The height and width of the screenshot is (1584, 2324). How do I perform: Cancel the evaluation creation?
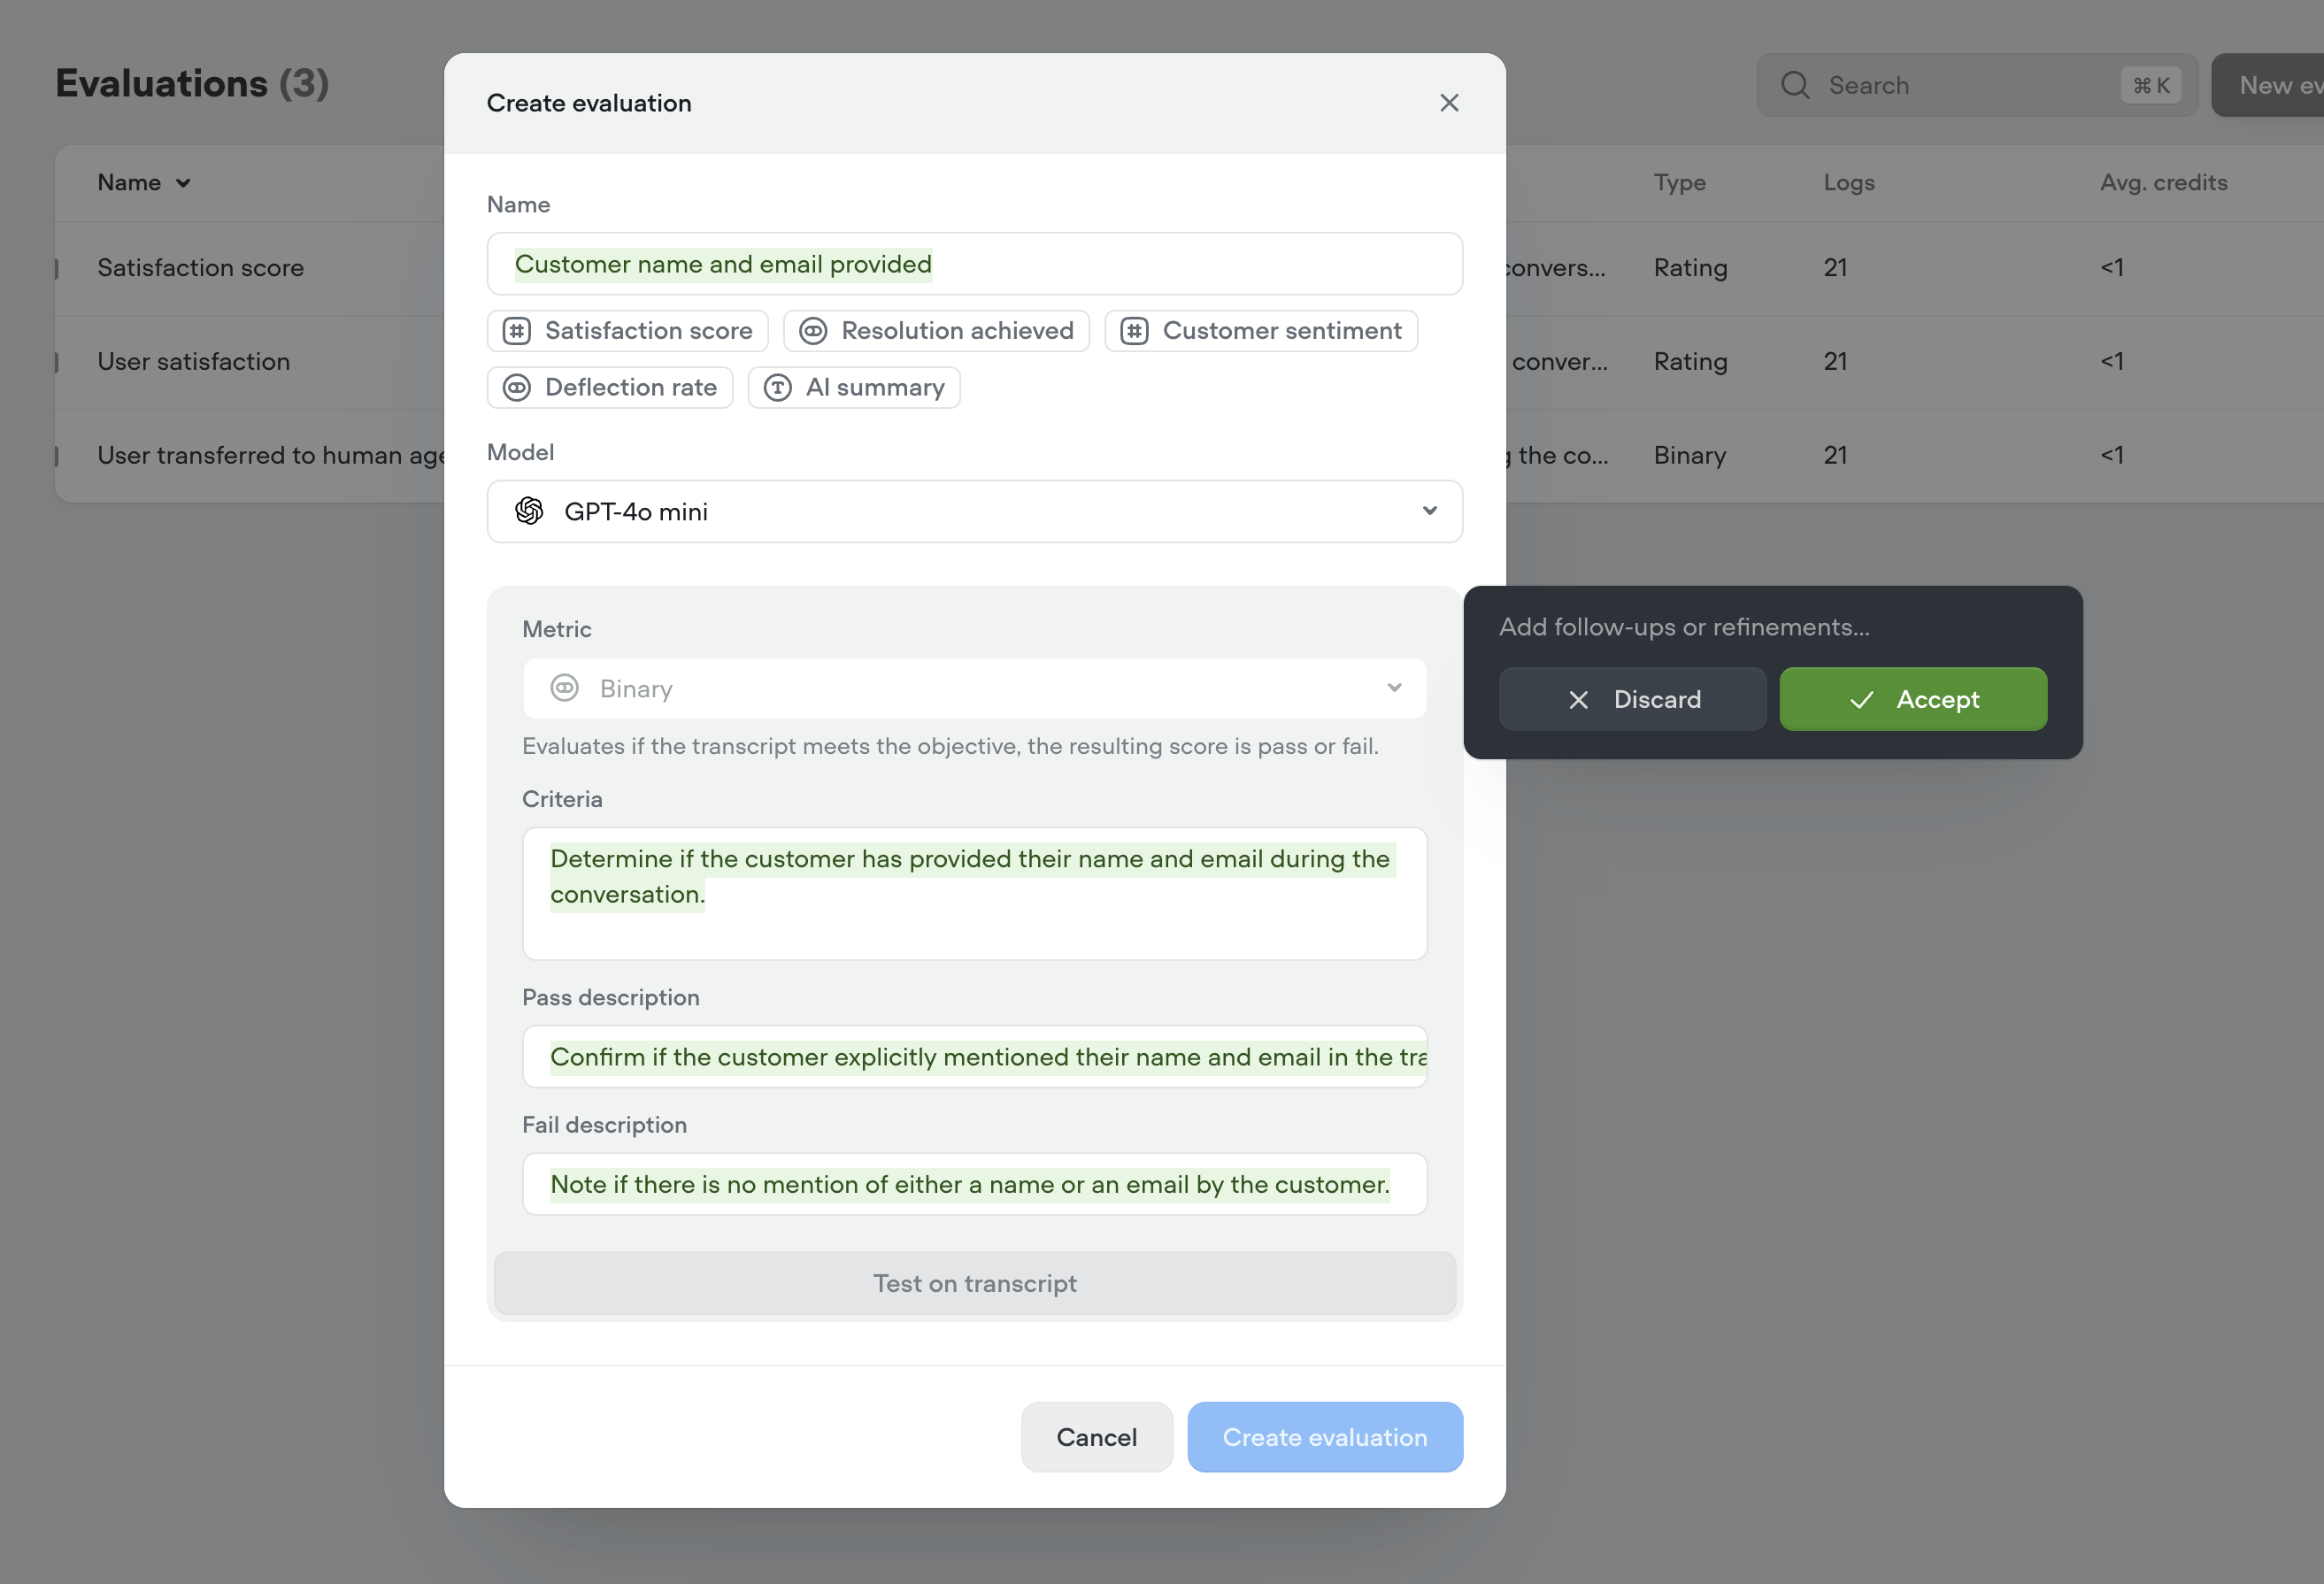1096,1437
